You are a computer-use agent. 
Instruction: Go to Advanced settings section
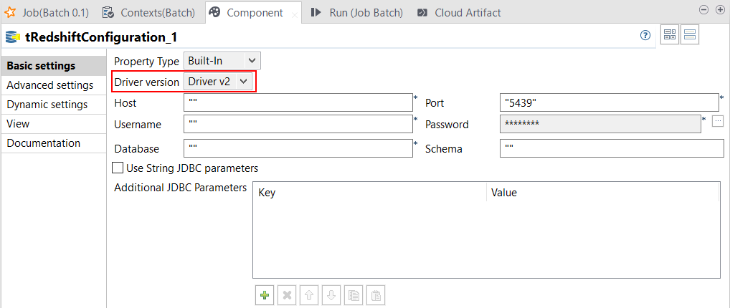coord(50,85)
